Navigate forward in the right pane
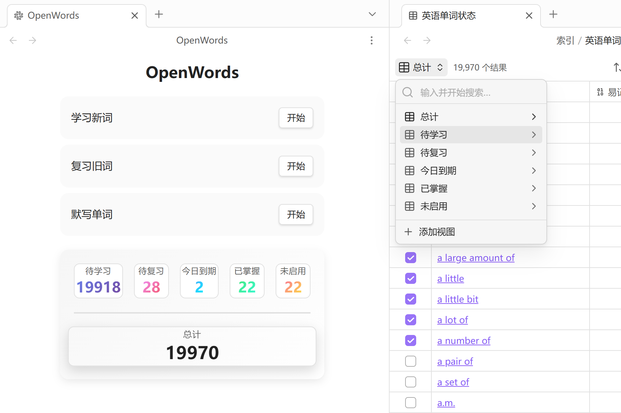 pyautogui.click(x=427, y=40)
